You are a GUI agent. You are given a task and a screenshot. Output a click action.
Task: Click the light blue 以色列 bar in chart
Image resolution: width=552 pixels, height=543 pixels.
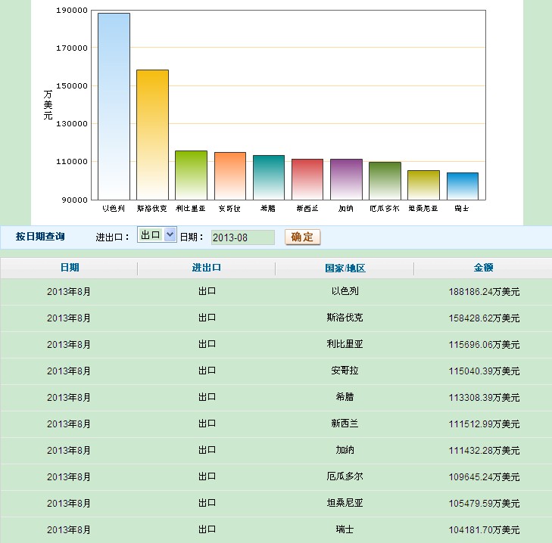coord(114,106)
